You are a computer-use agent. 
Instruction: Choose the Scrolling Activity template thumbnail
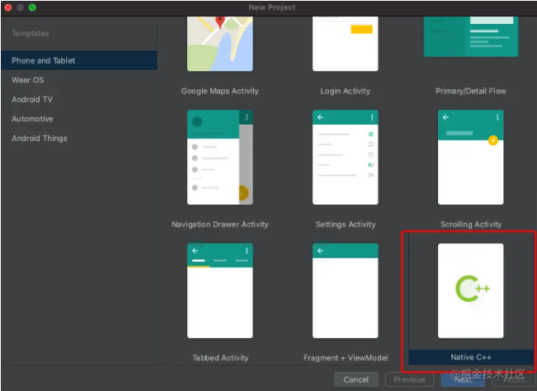tap(470, 158)
